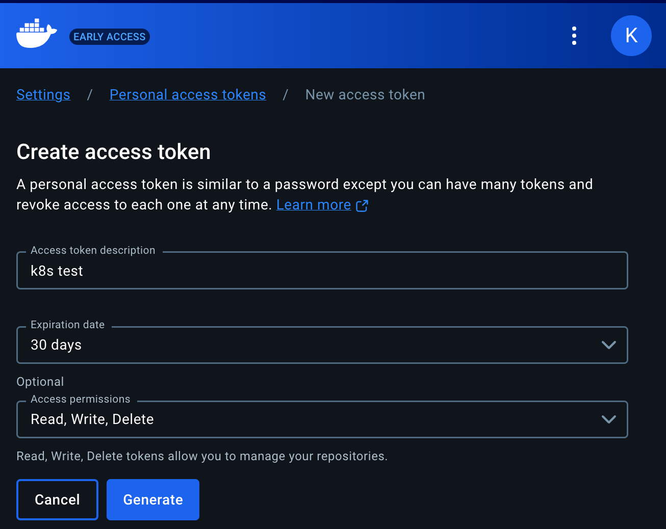Cancel the token creation
The width and height of the screenshot is (666, 529).
point(57,499)
